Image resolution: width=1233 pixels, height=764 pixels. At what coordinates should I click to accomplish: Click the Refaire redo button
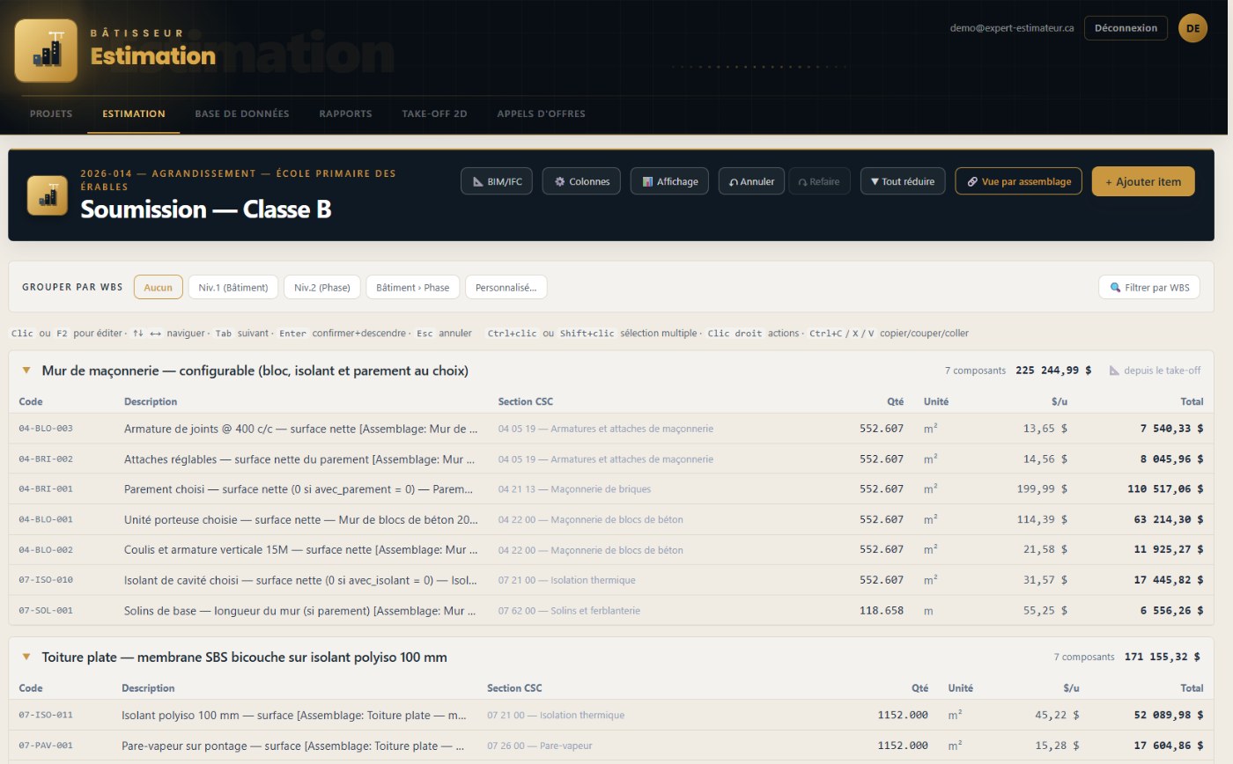click(x=819, y=181)
